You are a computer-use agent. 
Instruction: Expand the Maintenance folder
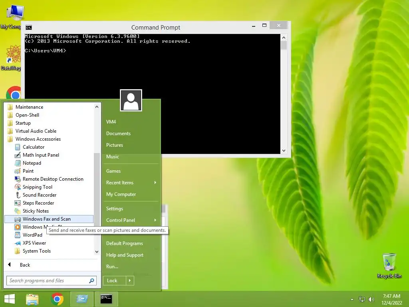(49, 107)
